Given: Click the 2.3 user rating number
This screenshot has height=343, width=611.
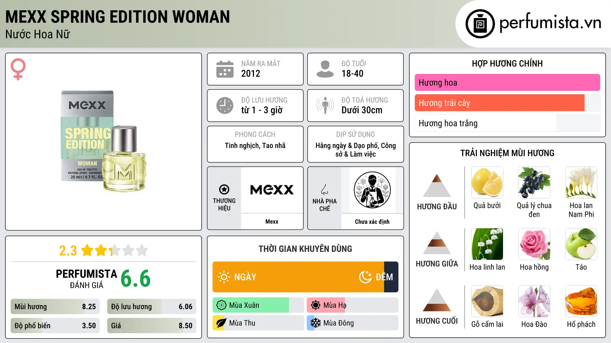Looking at the screenshot, I should pos(68,251).
